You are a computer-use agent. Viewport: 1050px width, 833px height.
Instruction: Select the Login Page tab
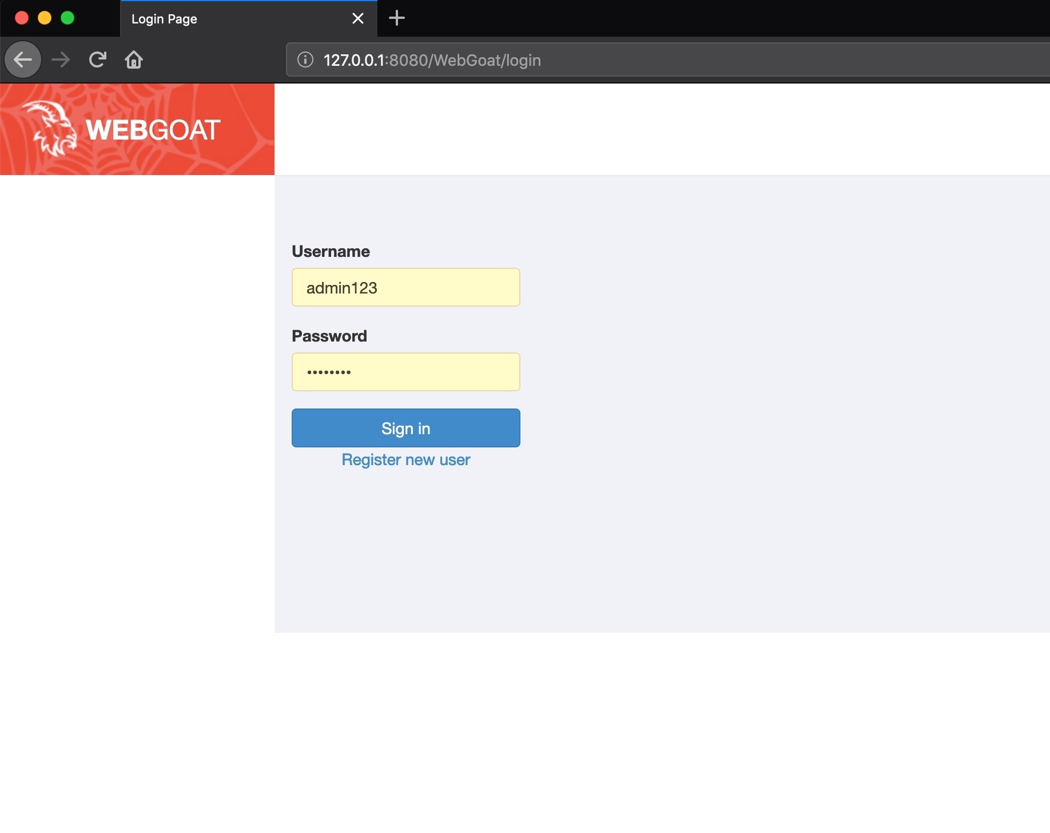[229, 19]
